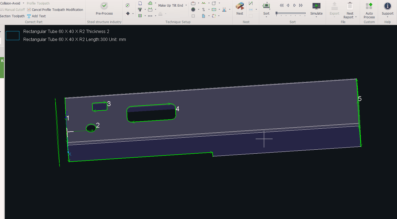Open the Sort tool

pyautogui.click(x=266, y=6)
